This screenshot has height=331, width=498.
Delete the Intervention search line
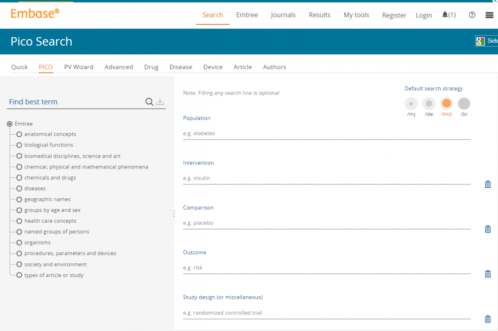pos(488,184)
